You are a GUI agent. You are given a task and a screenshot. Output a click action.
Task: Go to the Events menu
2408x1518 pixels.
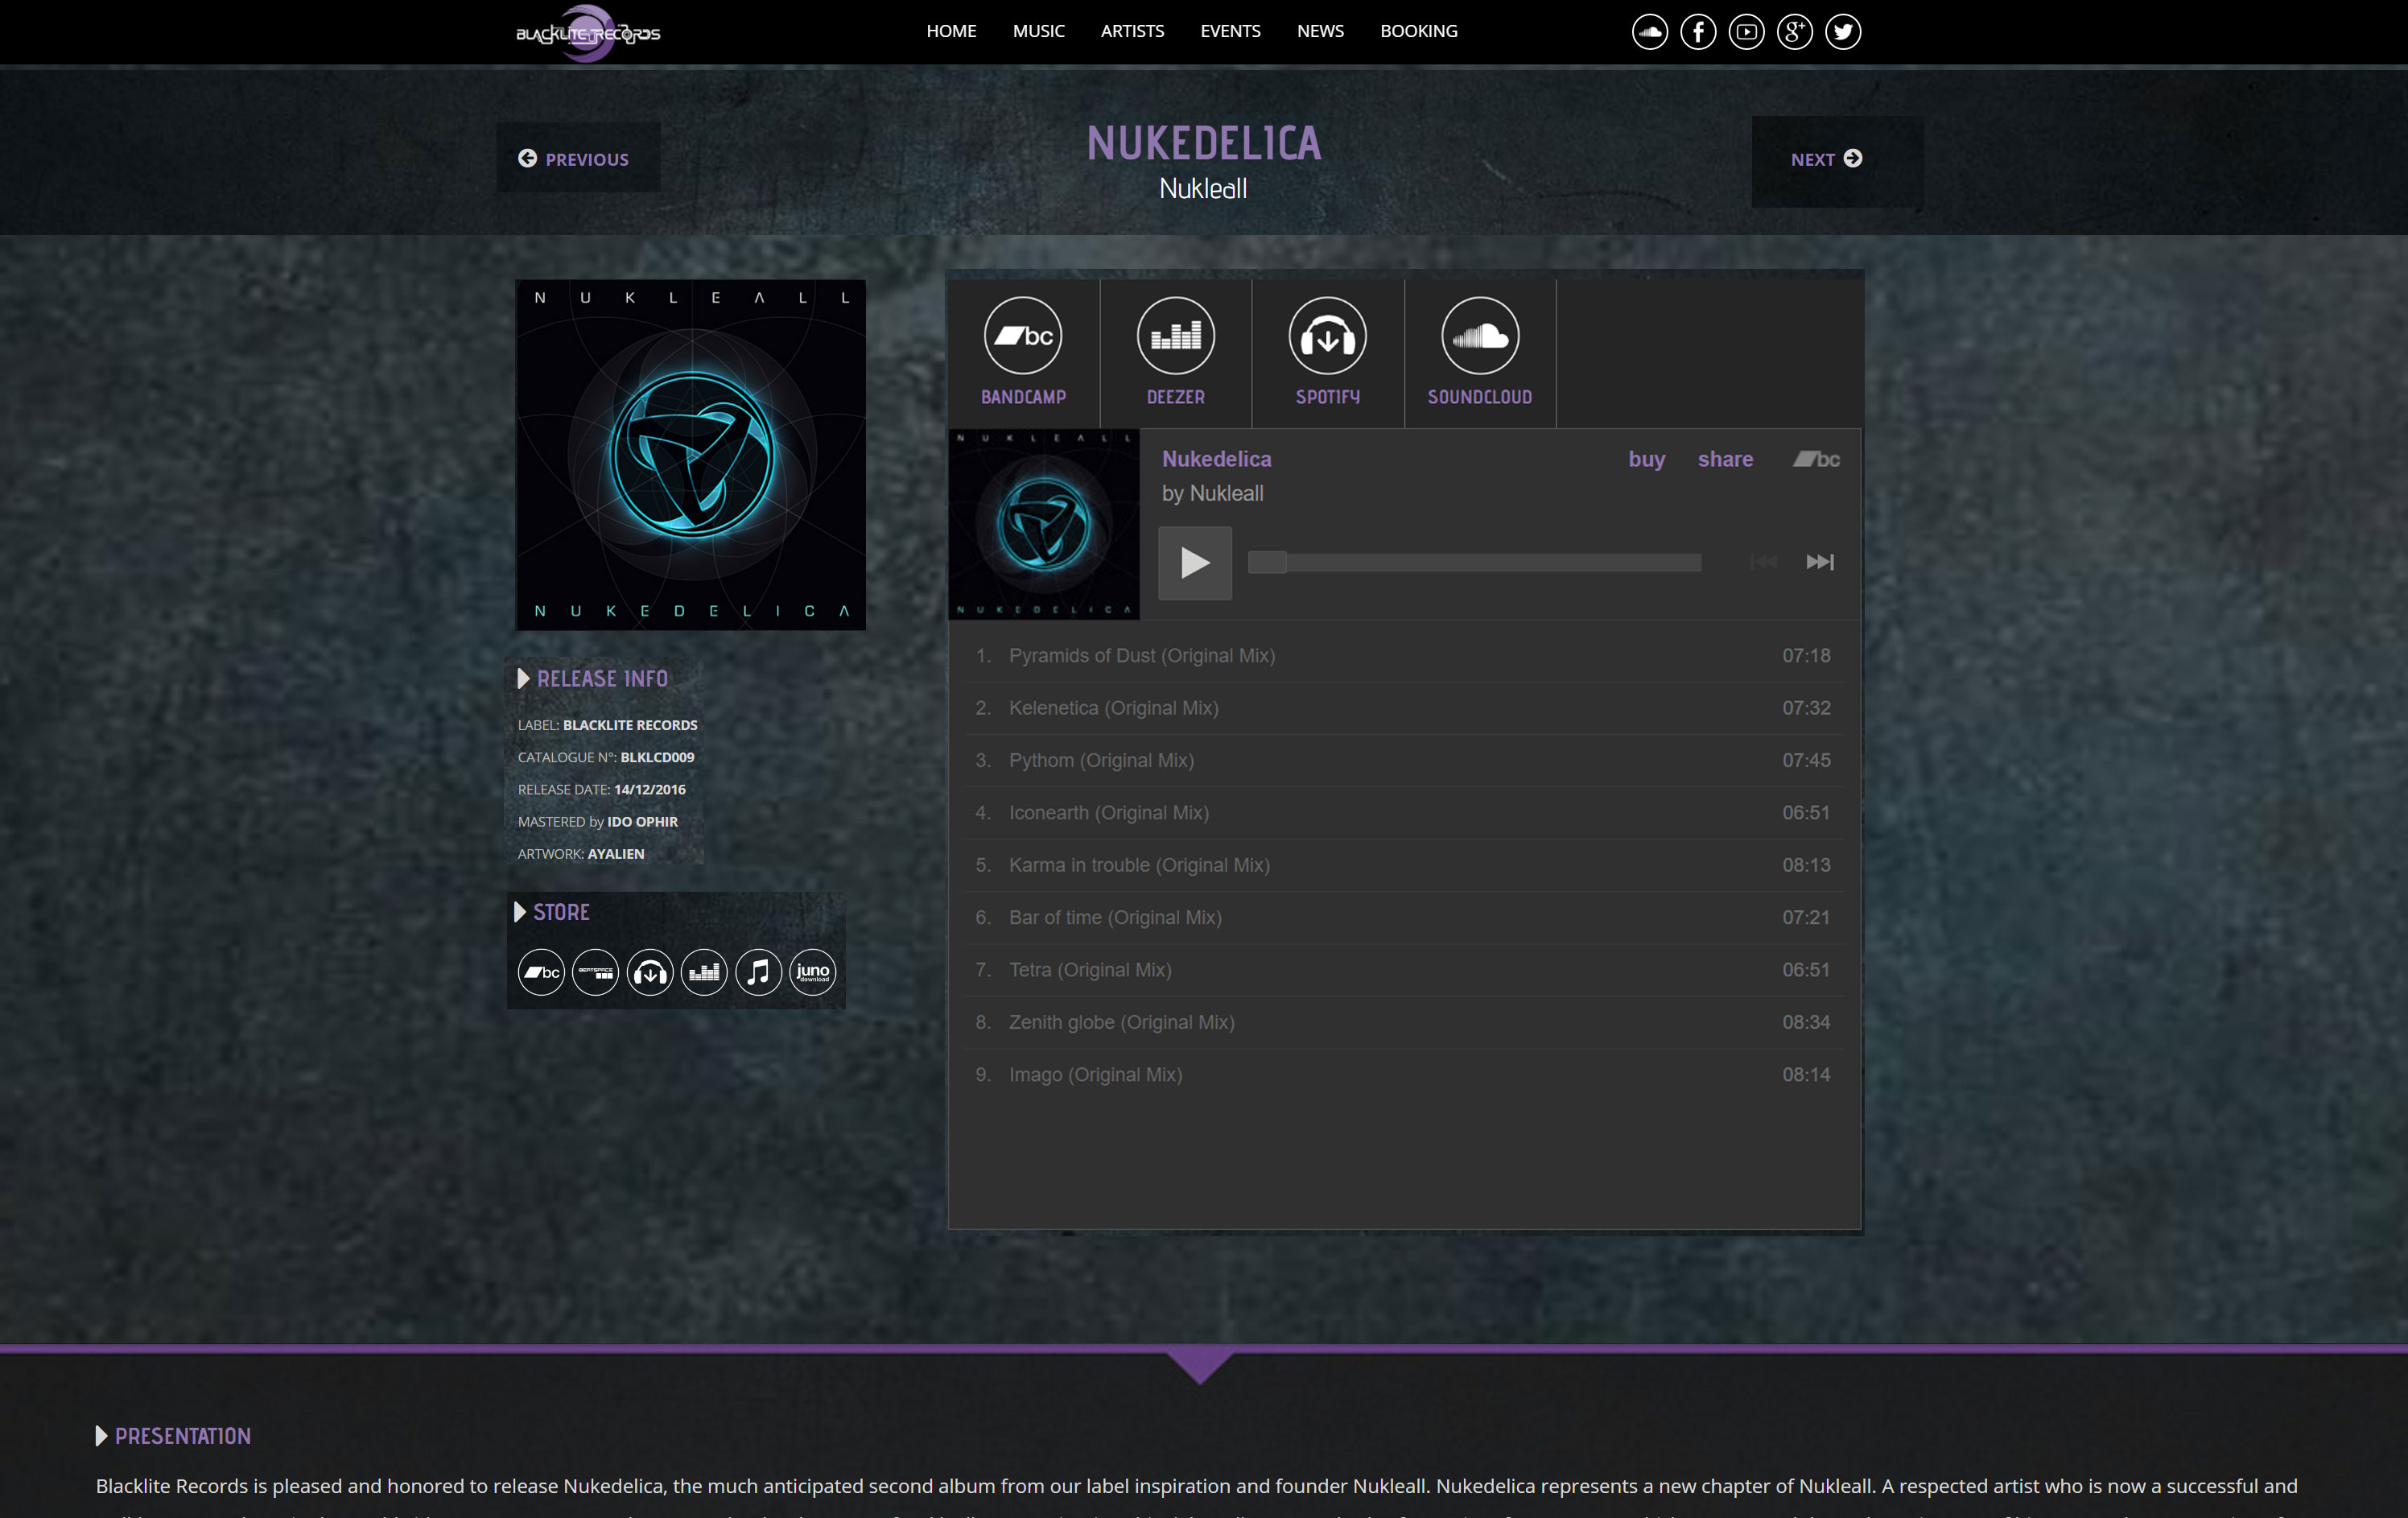1230,31
